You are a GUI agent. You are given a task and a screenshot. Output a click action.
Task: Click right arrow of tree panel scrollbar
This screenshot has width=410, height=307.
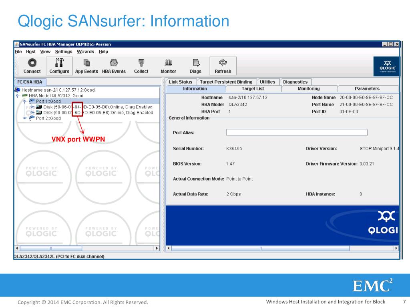coord(157,248)
